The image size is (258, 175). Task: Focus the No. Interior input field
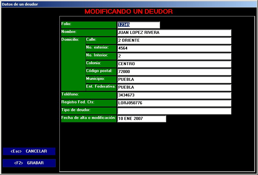coord(174,56)
